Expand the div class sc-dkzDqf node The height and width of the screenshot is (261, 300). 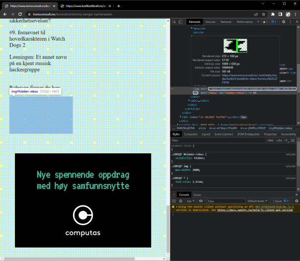point(180,117)
